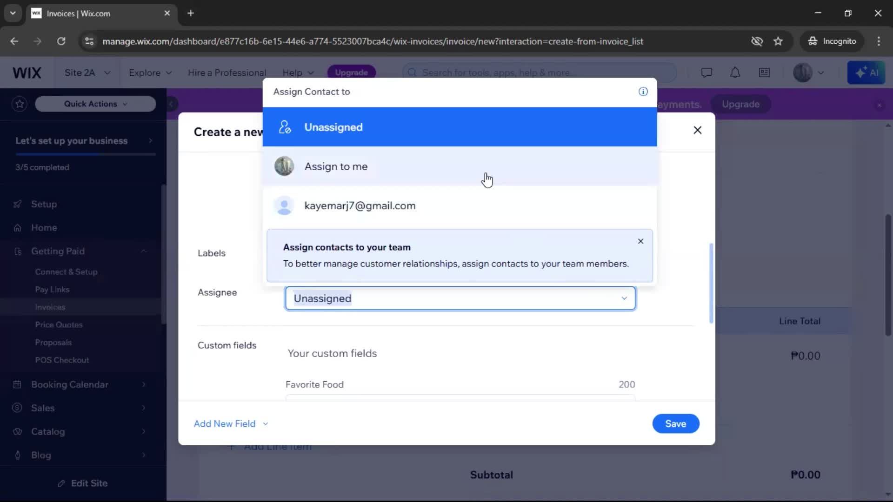Open Price Quotes
This screenshot has height=502, width=893.
[x=59, y=325]
